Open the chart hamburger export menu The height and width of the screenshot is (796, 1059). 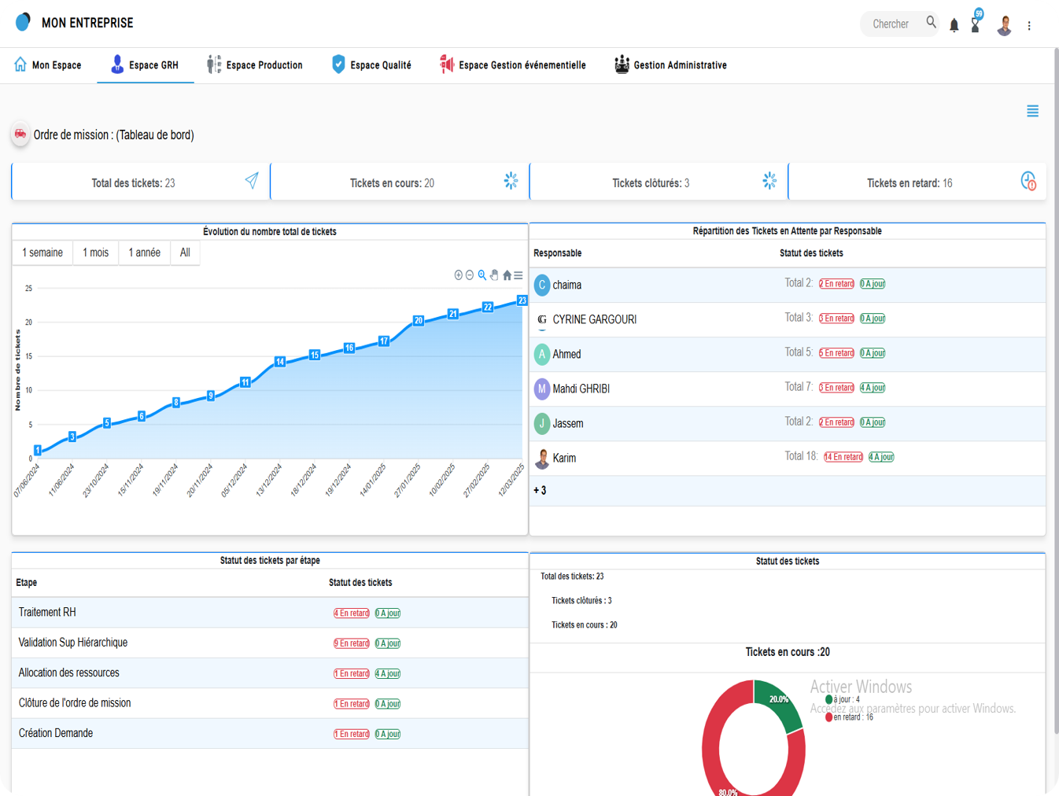518,275
